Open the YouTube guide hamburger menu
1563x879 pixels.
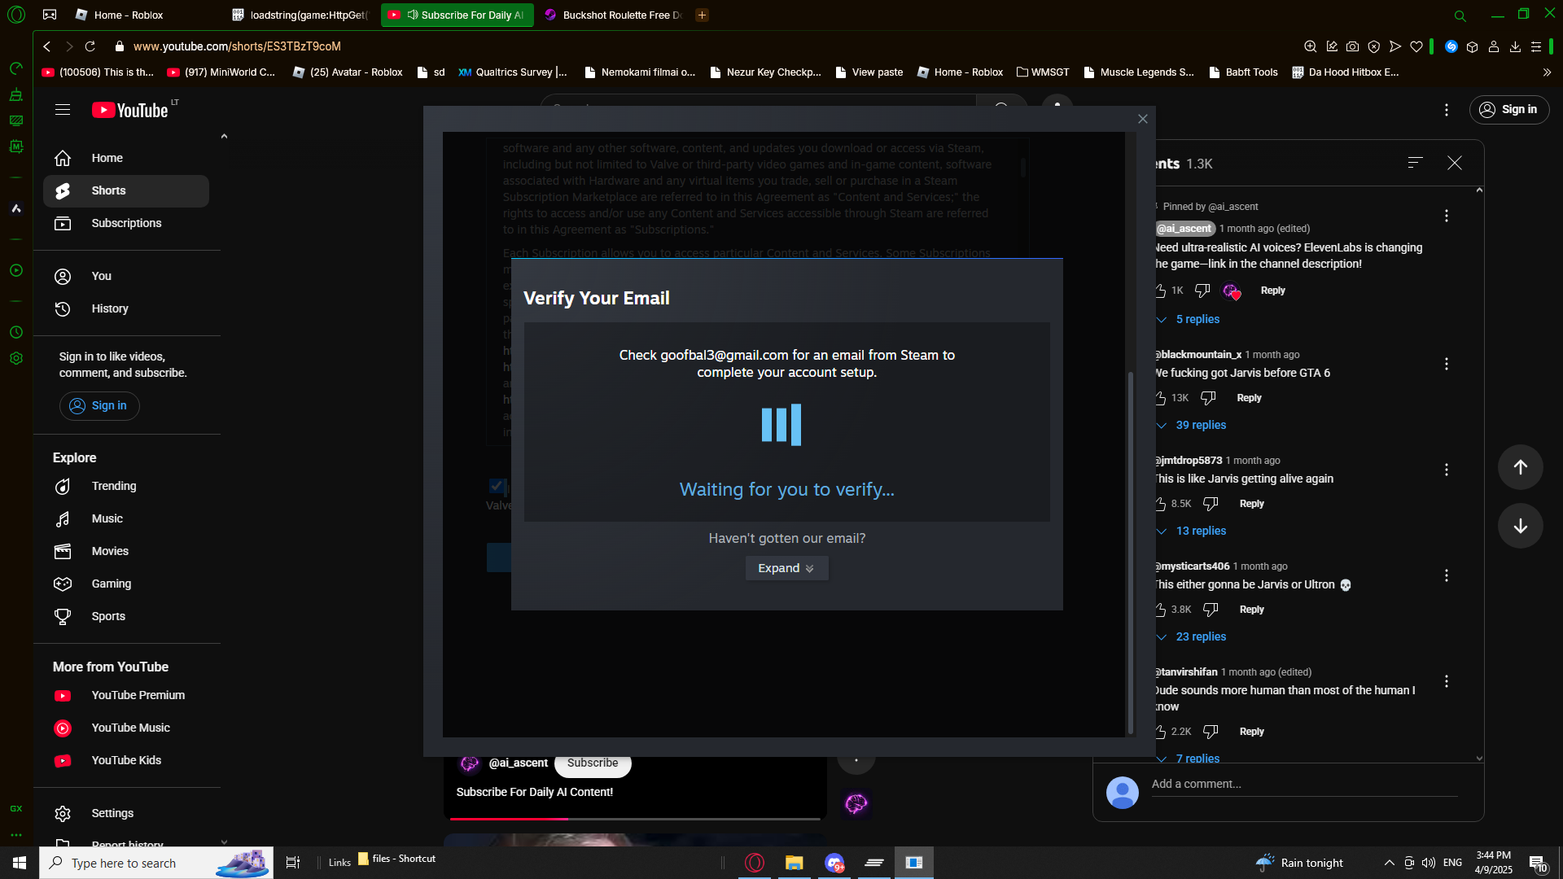[x=63, y=110]
